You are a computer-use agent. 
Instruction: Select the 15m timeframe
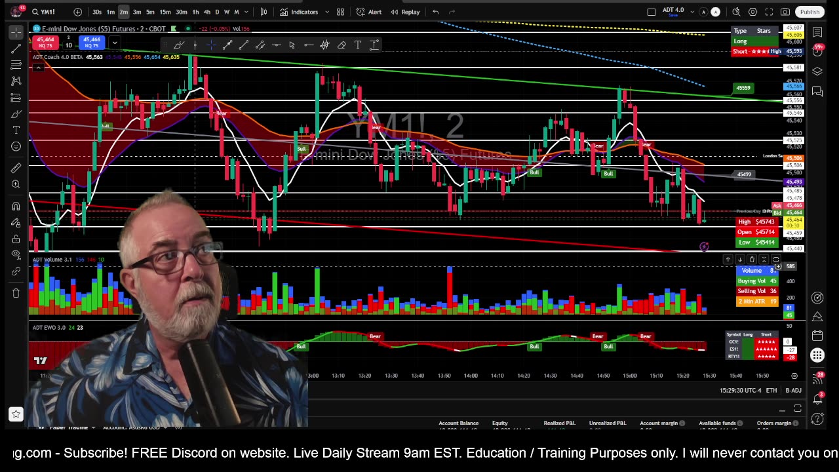(165, 12)
